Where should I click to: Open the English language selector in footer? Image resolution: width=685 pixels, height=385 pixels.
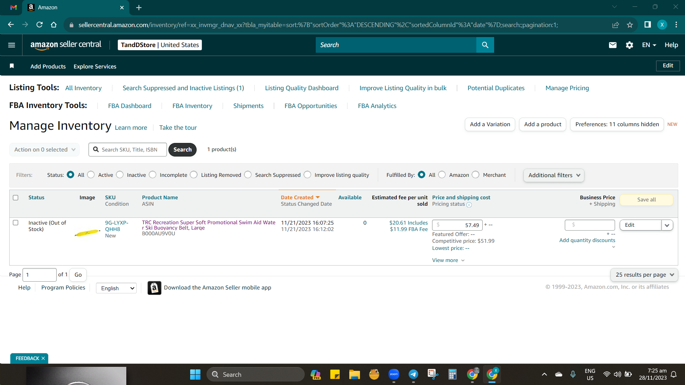tap(116, 288)
